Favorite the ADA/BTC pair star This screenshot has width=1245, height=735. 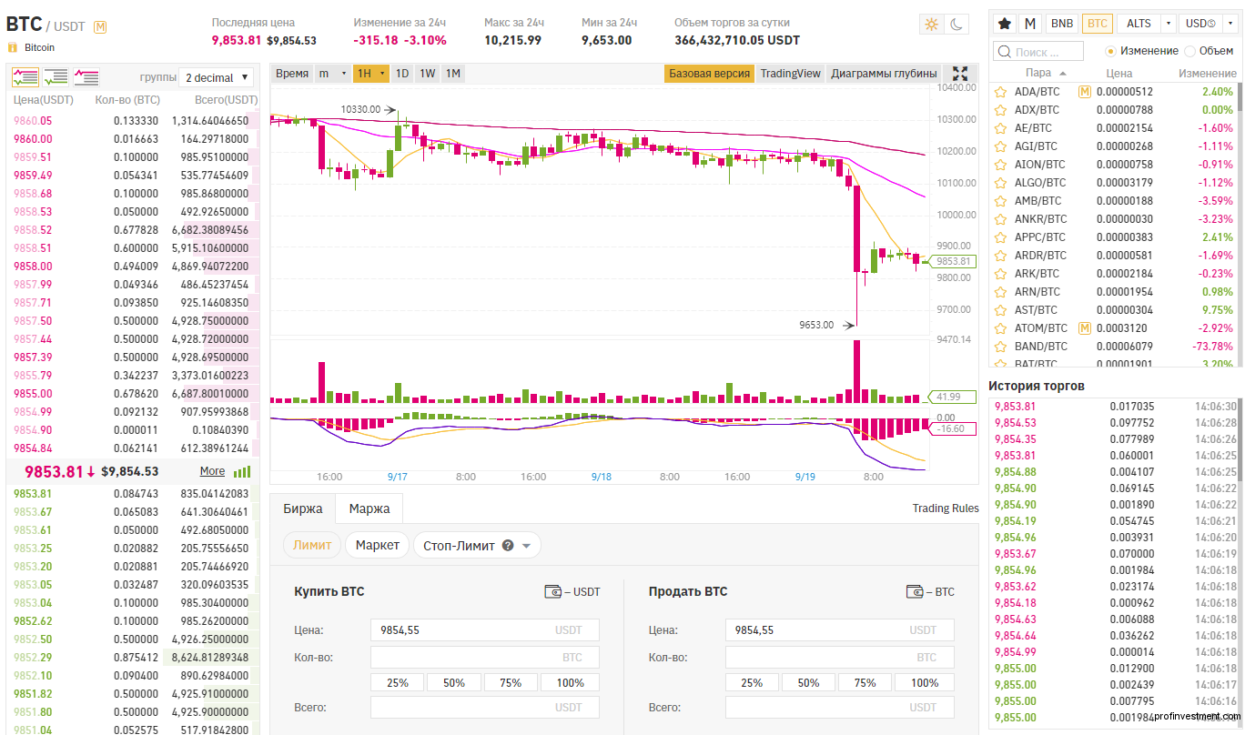pyautogui.click(x=1000, y=92)
